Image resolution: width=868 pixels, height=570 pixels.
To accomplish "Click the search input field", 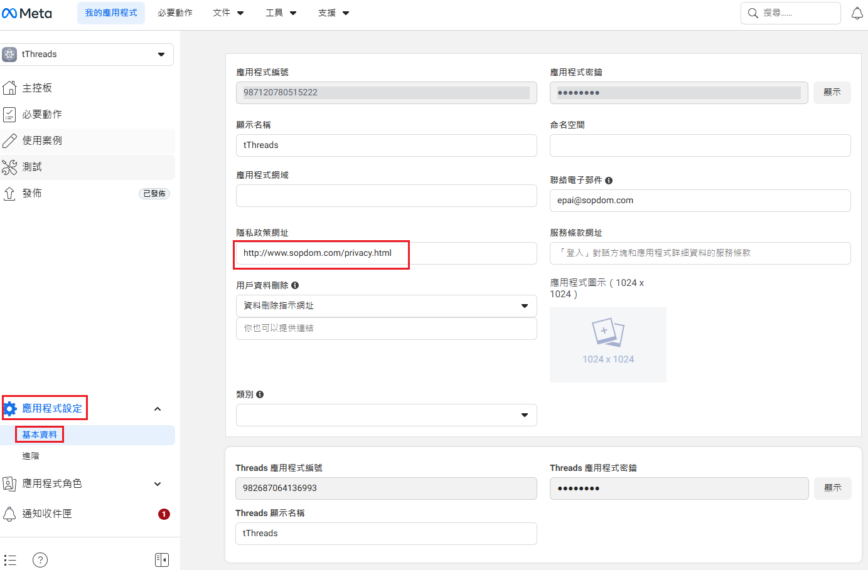I will click(791, 13).
